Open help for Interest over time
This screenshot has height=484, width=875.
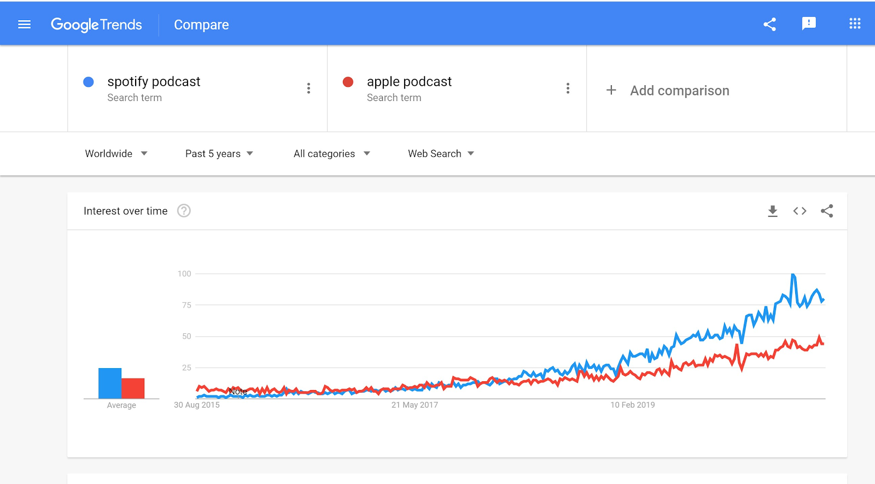pyautogui.click(x=184, y=211)
